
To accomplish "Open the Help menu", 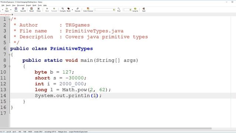I will pyautogui.click(x=45, y=5).
